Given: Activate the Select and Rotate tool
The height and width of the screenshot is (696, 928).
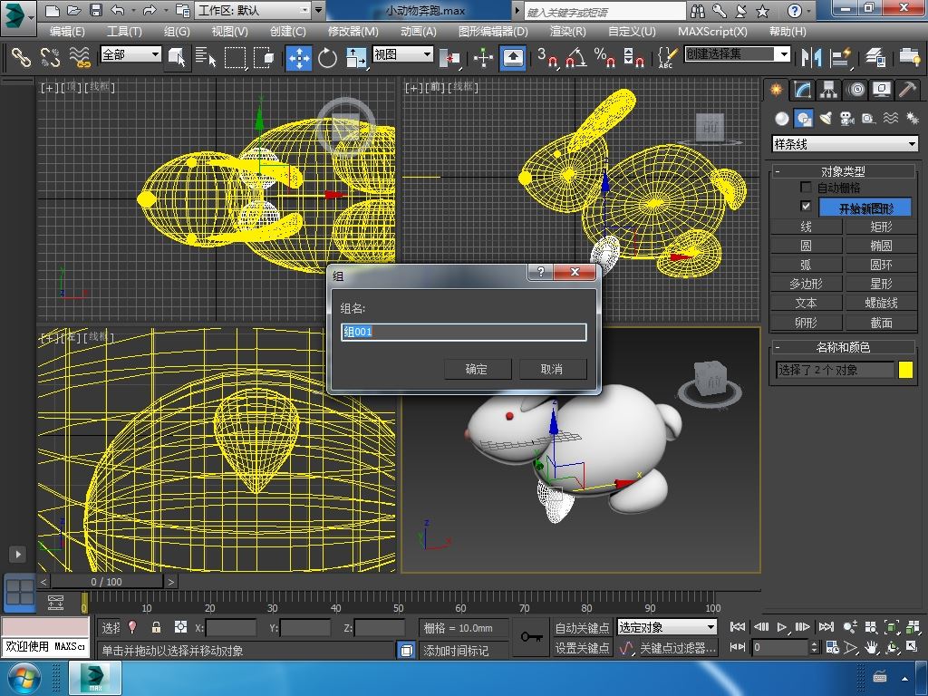Looking at the screenshot, I should [327, 57].
